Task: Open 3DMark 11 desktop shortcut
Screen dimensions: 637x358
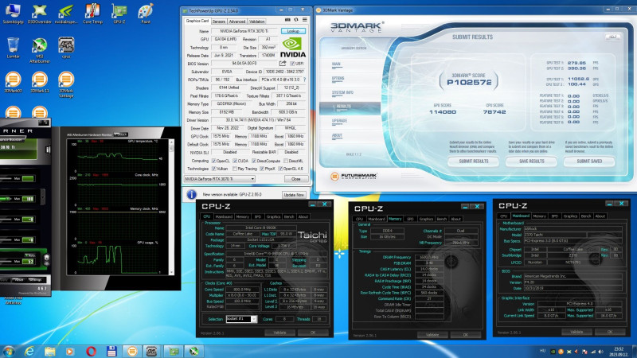Action: click(x=39, y=83)
